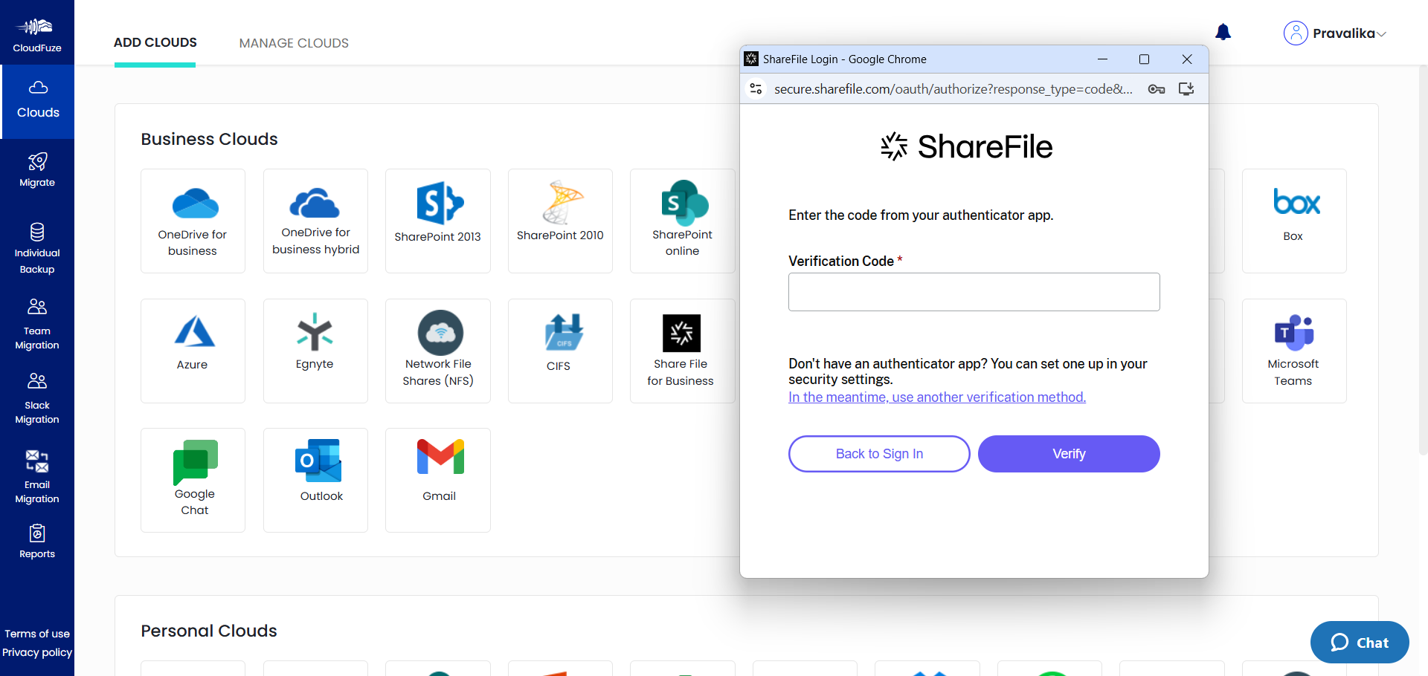The height and width of the screenshot is (676, 1428).
Task: Select the Gmail cloud card
Action: coord(437,480)
